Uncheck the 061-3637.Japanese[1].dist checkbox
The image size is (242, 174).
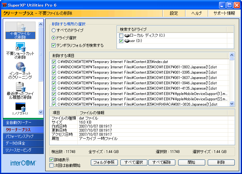54,78
